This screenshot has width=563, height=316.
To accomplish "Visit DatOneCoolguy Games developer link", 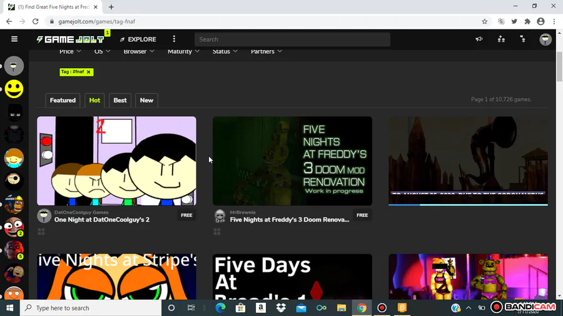I will coord(81,212).
